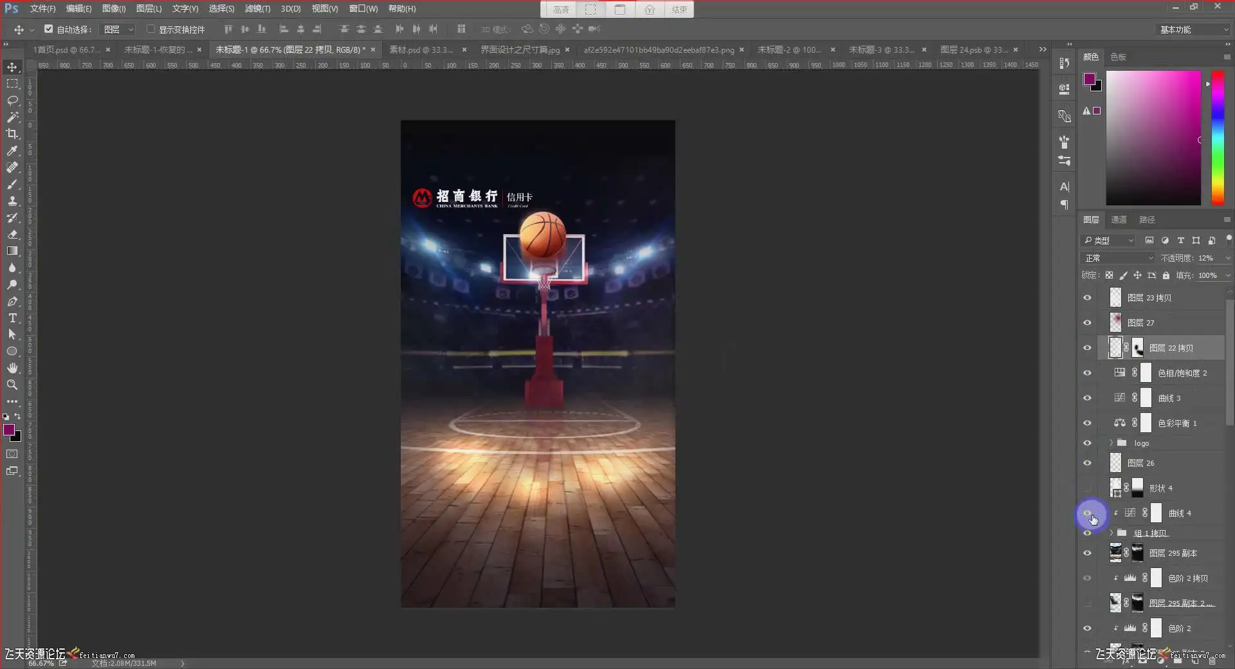This screenshot has width=1235, height=669.
Task: Select the Zoom tool
Action: tap(12, 385)
